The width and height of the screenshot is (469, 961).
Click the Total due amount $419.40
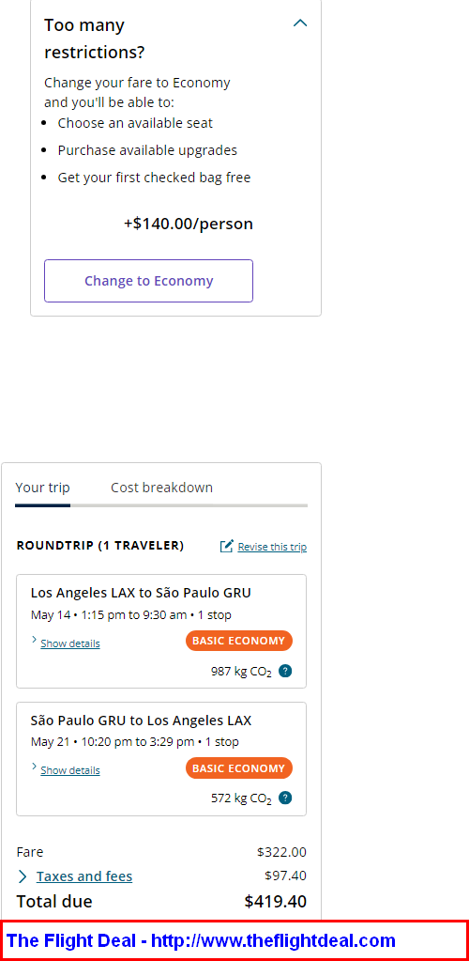pos(276,902)
